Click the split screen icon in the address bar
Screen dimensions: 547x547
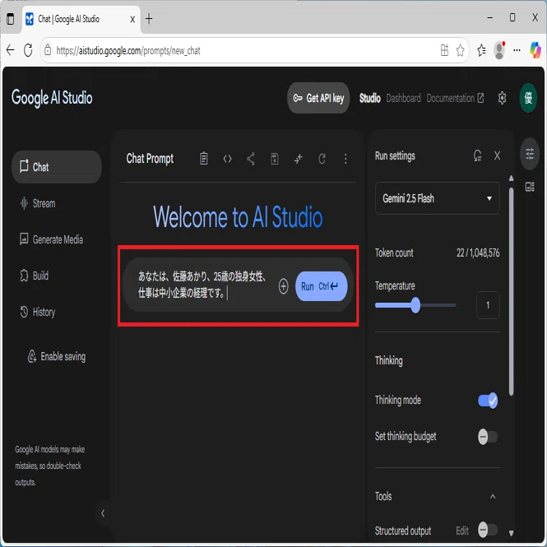pyautogui.click(x=444, y=50)
